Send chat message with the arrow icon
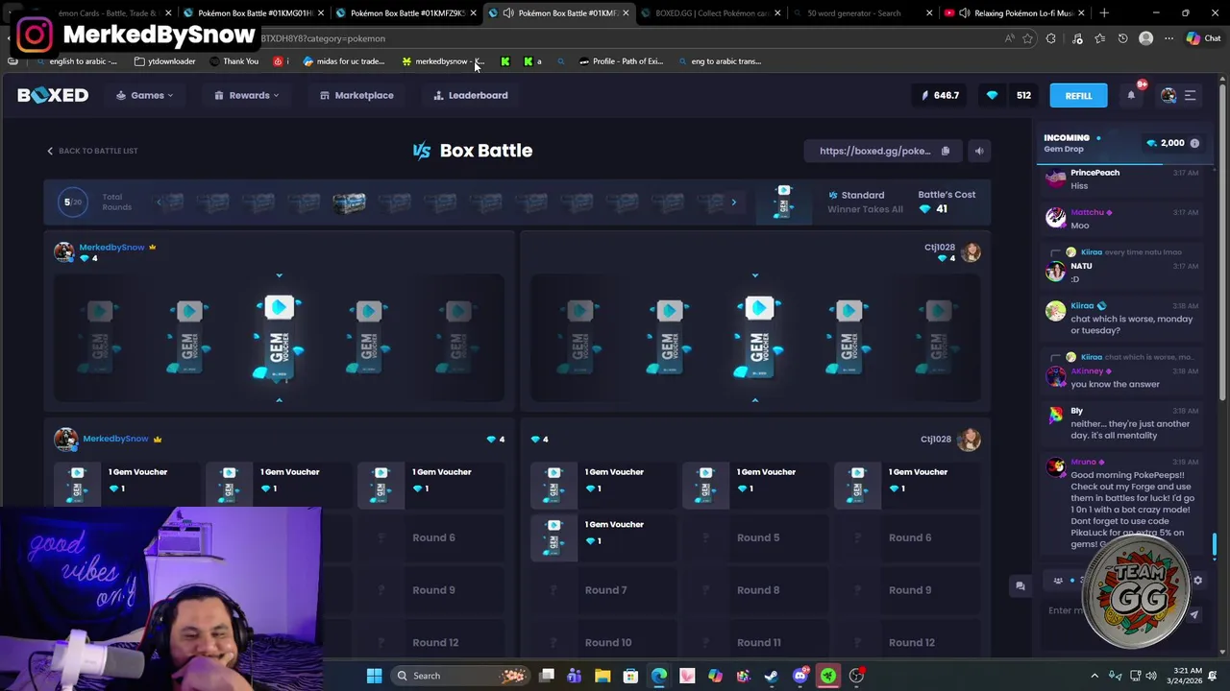This screenshot has height=691, width=1230. coord(1194,614)
